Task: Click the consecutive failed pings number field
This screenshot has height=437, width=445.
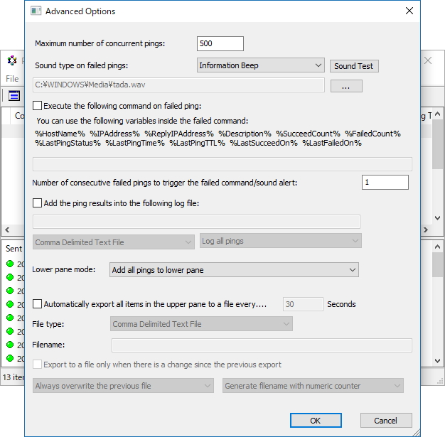Action: click(x=385, y=182)
